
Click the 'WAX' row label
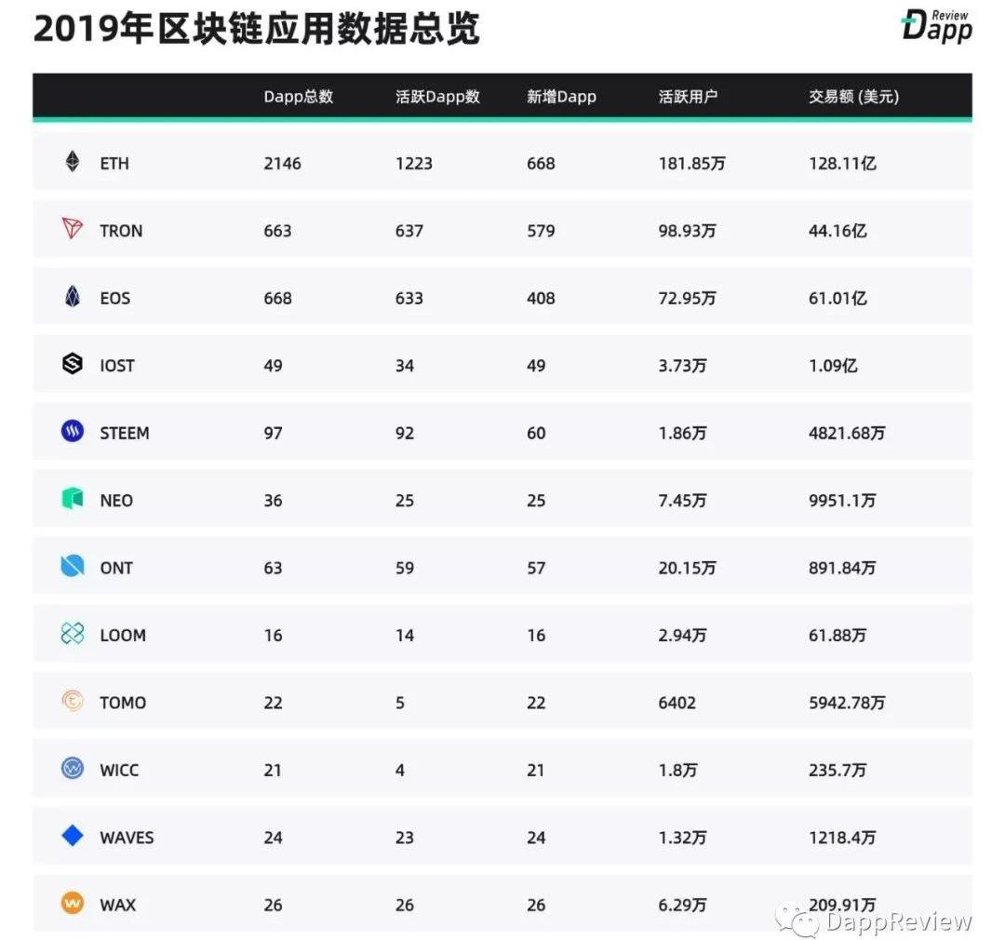click(118, 906)
